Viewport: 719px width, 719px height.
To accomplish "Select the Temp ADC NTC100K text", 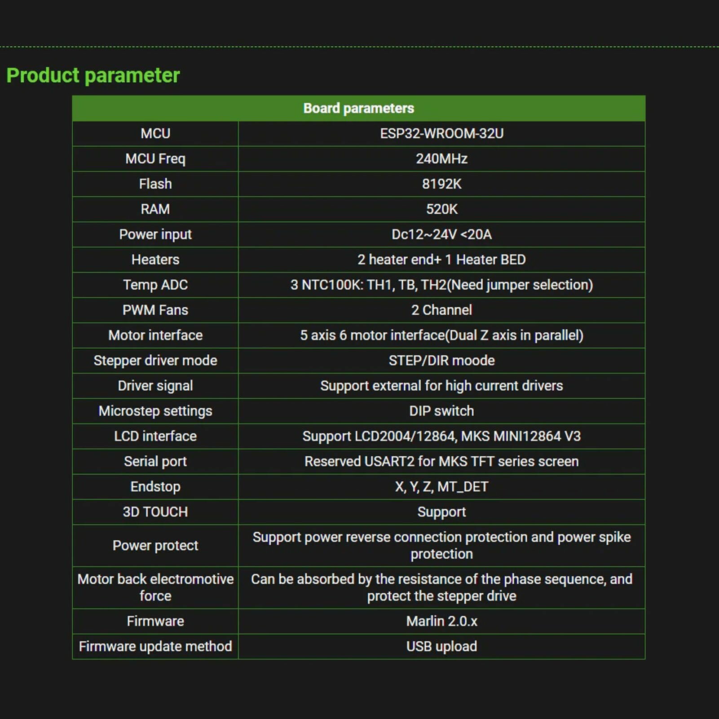I will pyautogui.click(x=441, y=285).
